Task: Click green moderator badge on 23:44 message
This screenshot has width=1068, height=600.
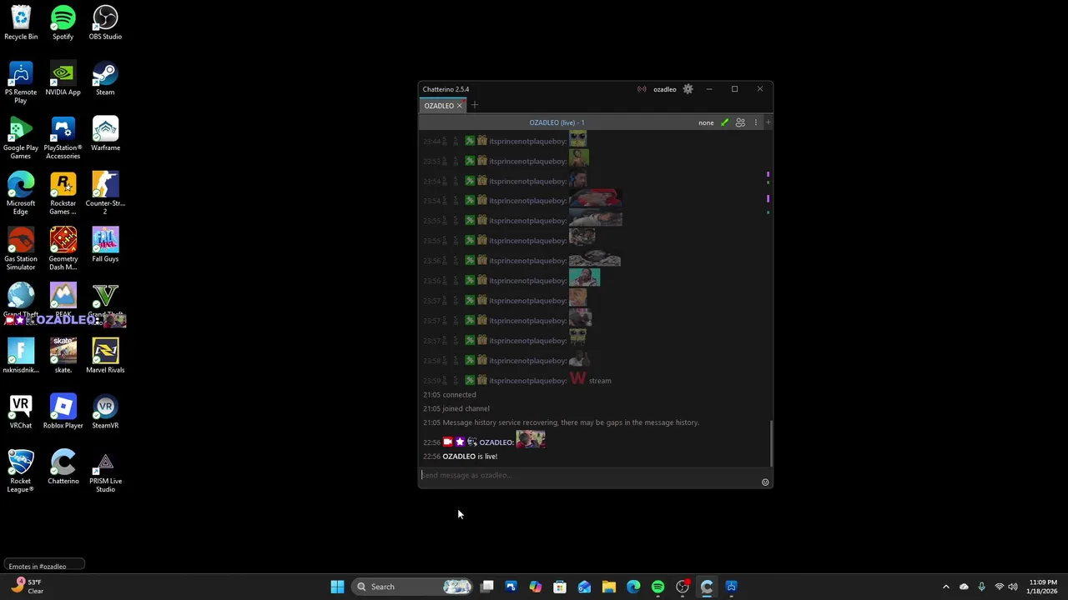Action: point(470,141)
